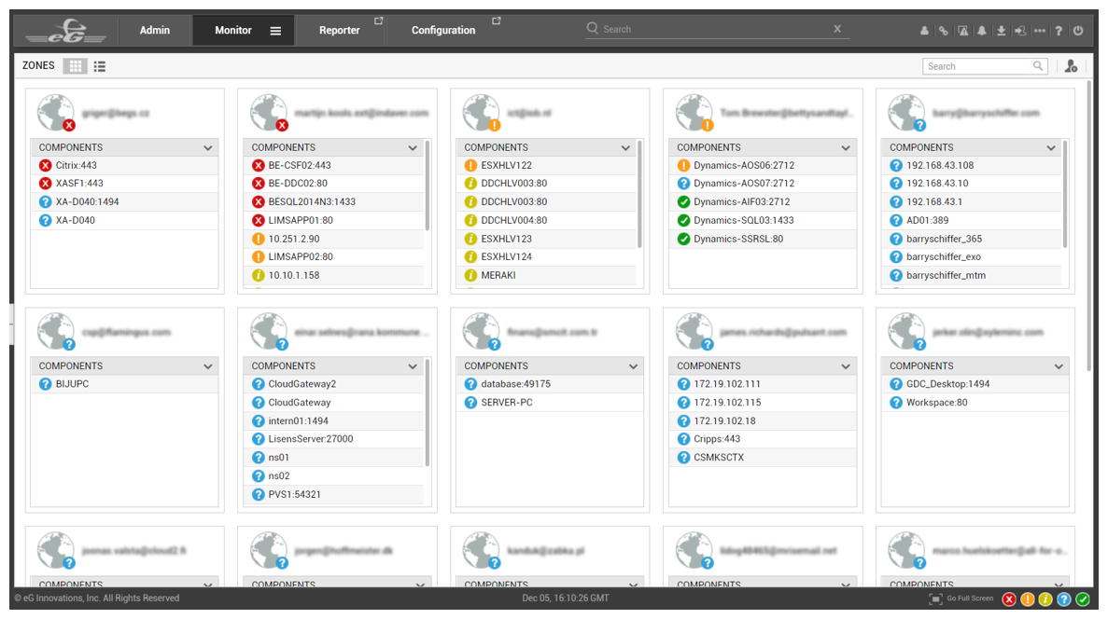Click the user icon beside zones search
Image resolution: width=1108 pixels, height=619 pixels.
(1071, 66)
